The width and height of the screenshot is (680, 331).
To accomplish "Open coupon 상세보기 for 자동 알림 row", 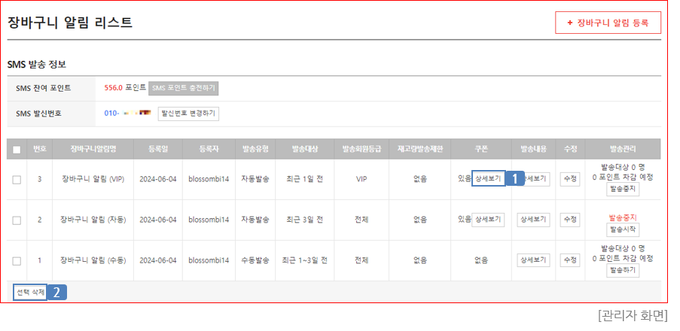I will pos(488,220).
